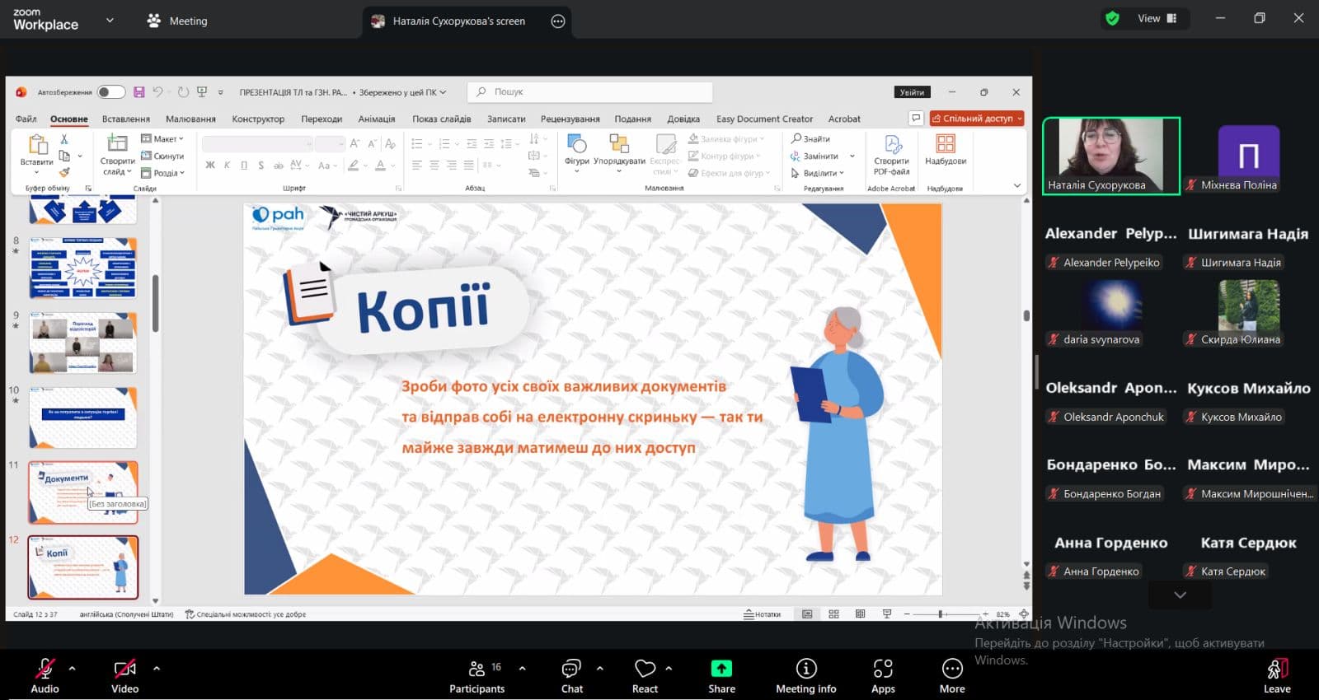The width and height of the screenshot is (1319, 700).
Task: Open the Zoom Workplace dropdown chevron
Action: click(110, 21)
